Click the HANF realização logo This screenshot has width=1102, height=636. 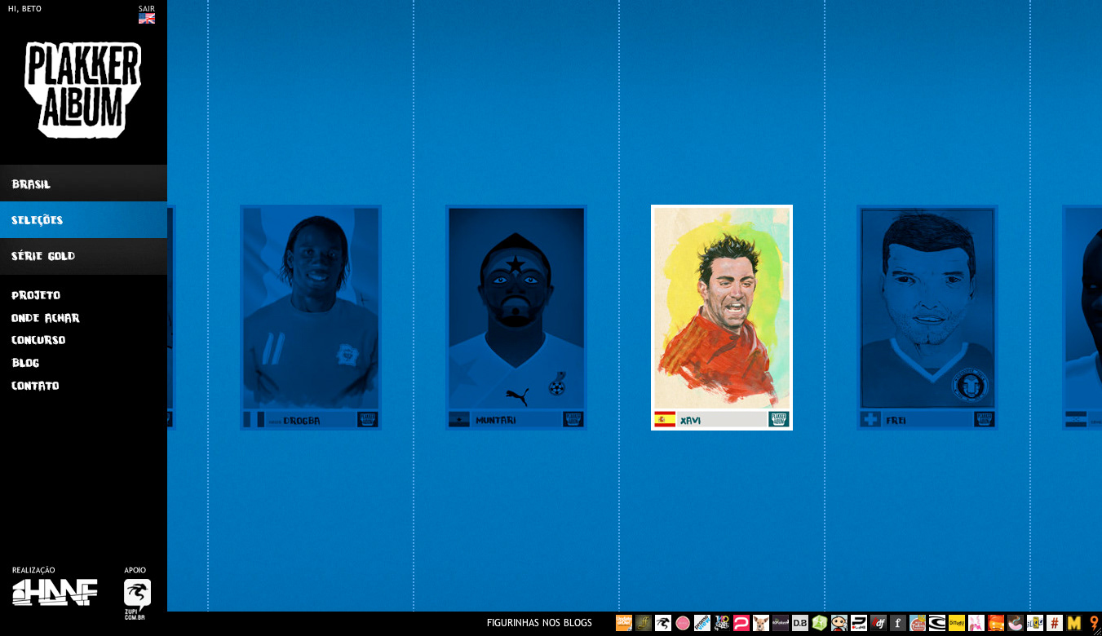[55, 592]
